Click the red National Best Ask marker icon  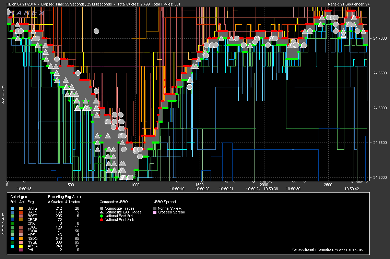click(x=102, y=220)
